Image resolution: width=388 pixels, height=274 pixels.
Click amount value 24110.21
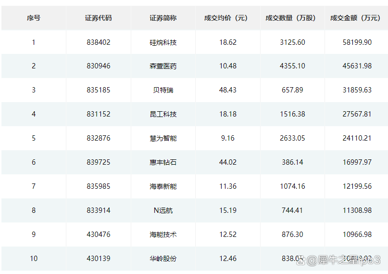coord(357,138)
